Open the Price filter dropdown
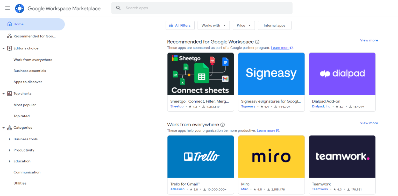Image resolution: width=398 pixels, height=196 pixels. [243, 25]
